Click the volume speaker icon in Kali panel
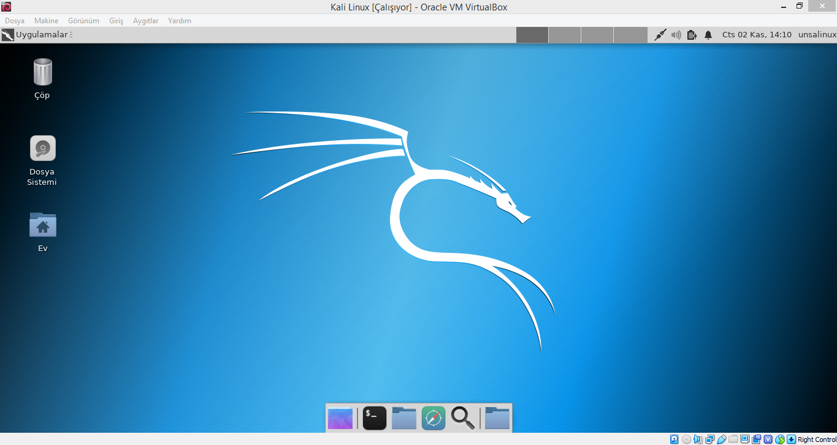Screen dimensions: 837x445 (676, 35)
